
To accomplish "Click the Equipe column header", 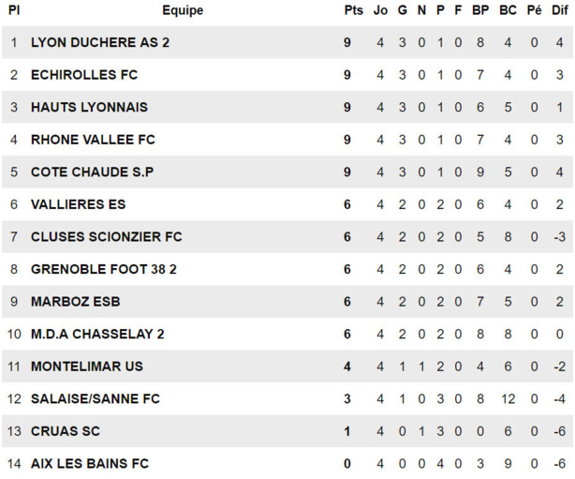I will click(x=182, y=10).
